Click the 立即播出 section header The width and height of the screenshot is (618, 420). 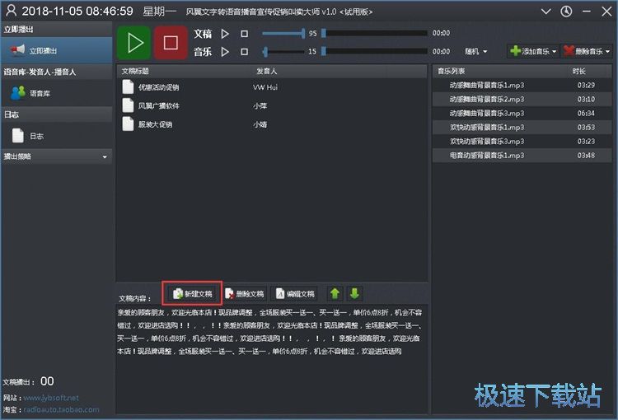tap(56, 30)
